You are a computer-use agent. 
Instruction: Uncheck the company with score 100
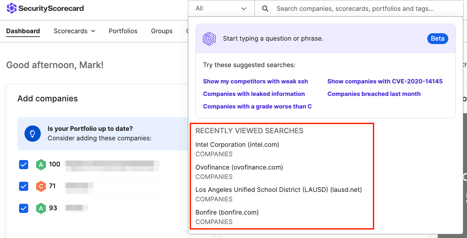pyautogui.click(x=23, y=165)
